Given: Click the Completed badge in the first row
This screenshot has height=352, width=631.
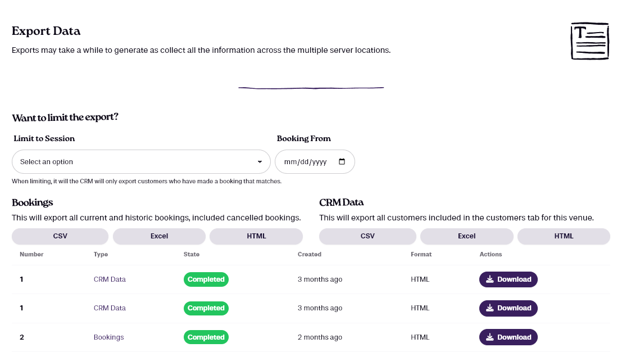Looking at the screenshot, I should [206, 279].
